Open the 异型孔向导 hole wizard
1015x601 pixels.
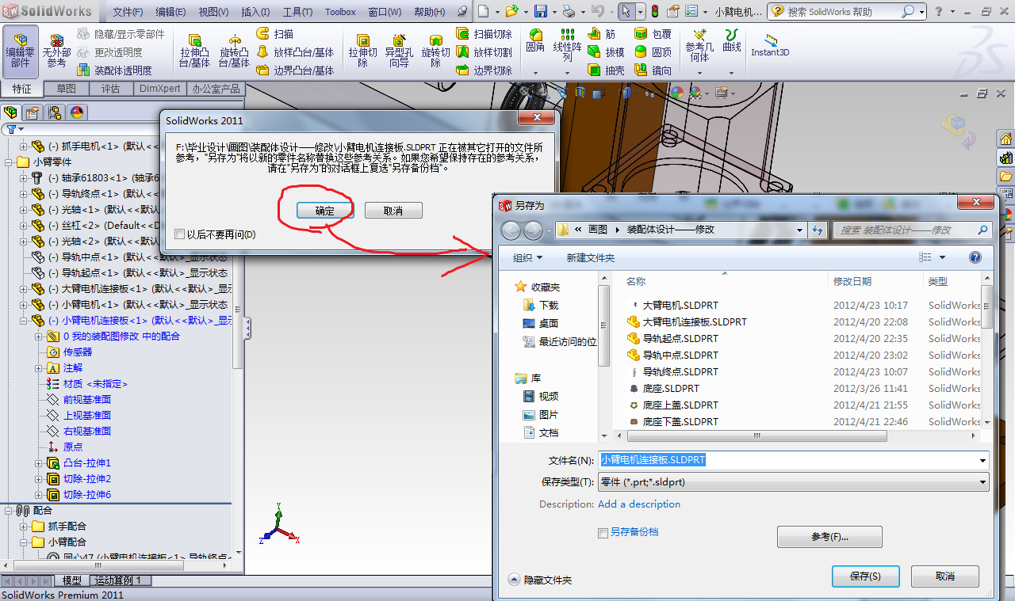[399, 51]
